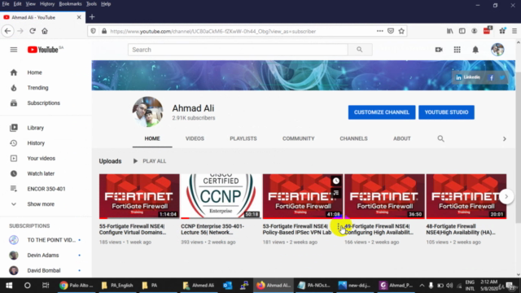
Task: Switch to the Channels tab
Action: [x=353, y=138]
